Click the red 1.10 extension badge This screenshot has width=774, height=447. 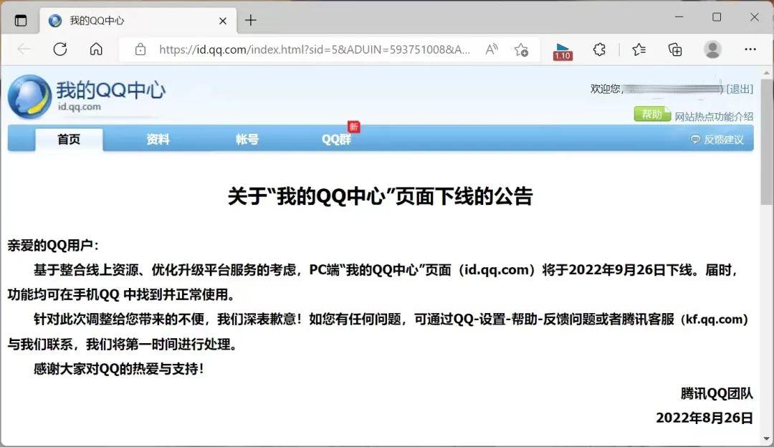coord(562,49)
